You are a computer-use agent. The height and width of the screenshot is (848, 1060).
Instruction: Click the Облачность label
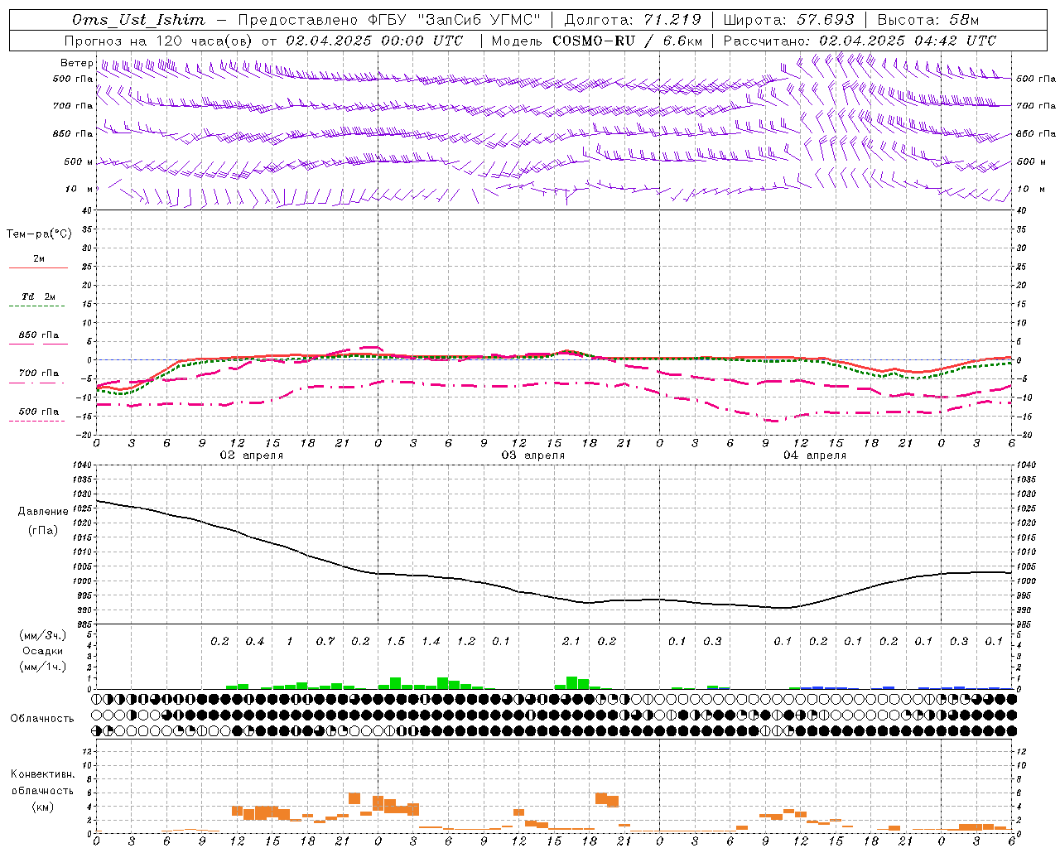(42, 719)
